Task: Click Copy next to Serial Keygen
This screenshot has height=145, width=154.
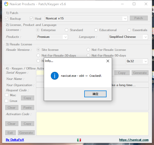Action: click(122, 73)
